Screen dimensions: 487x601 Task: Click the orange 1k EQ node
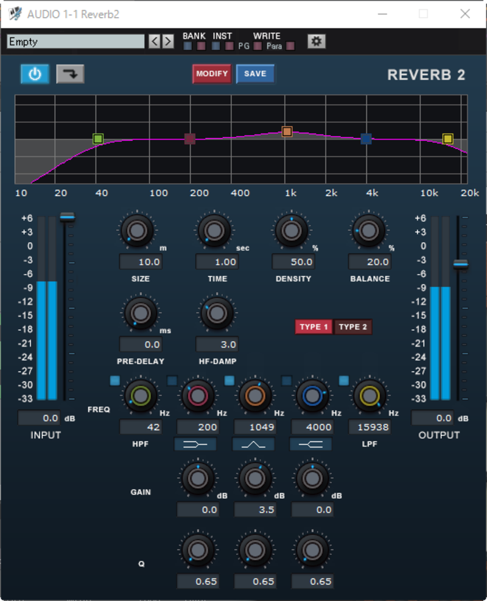(x=287, y=132)
